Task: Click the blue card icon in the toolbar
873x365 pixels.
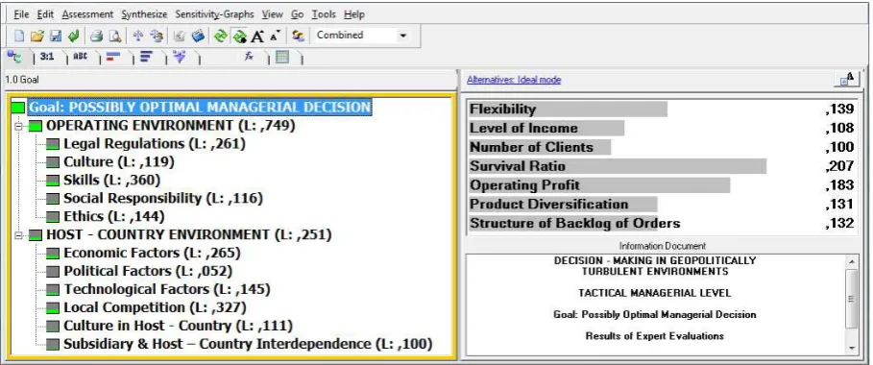Action: point(198,36)
